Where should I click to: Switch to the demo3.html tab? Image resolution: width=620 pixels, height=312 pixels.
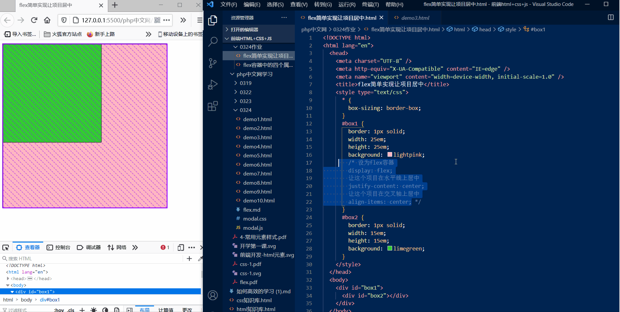pyautogui.click(x=415, y=17)
